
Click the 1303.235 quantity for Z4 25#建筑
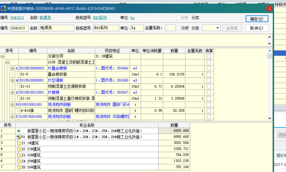click(174, 161)
